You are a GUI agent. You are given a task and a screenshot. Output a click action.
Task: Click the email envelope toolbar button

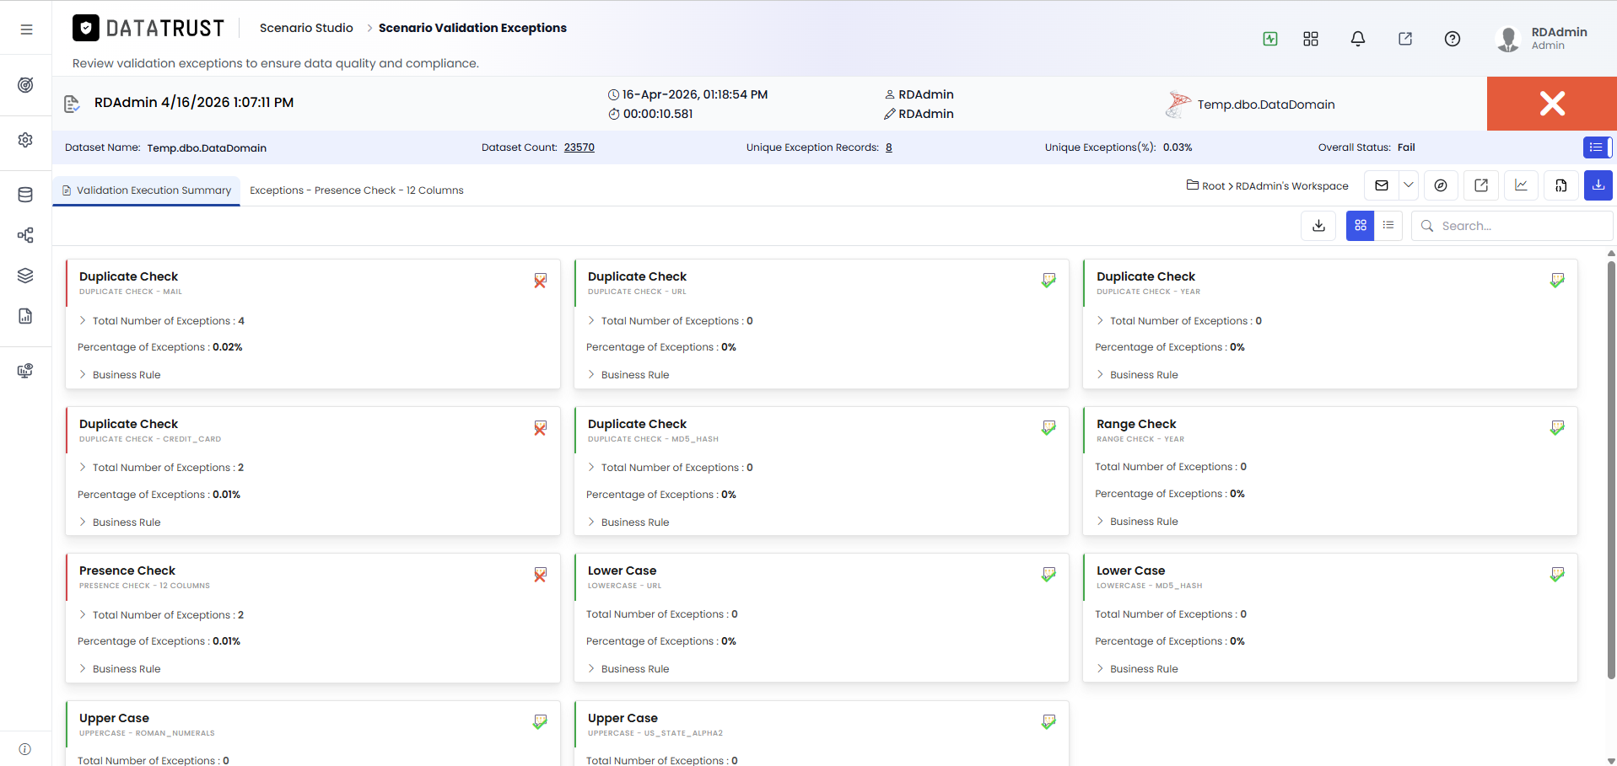point(1382,185)
